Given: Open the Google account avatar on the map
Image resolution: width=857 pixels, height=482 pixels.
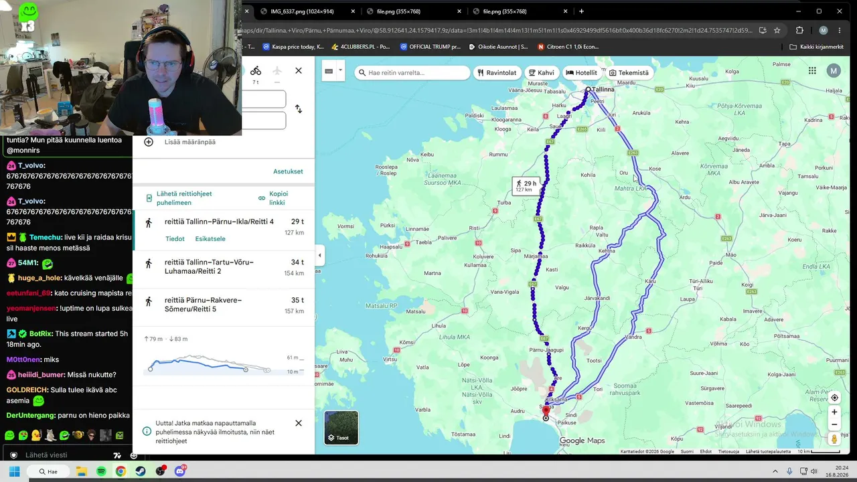Looking at the screenshot, I should click(834, 71).
